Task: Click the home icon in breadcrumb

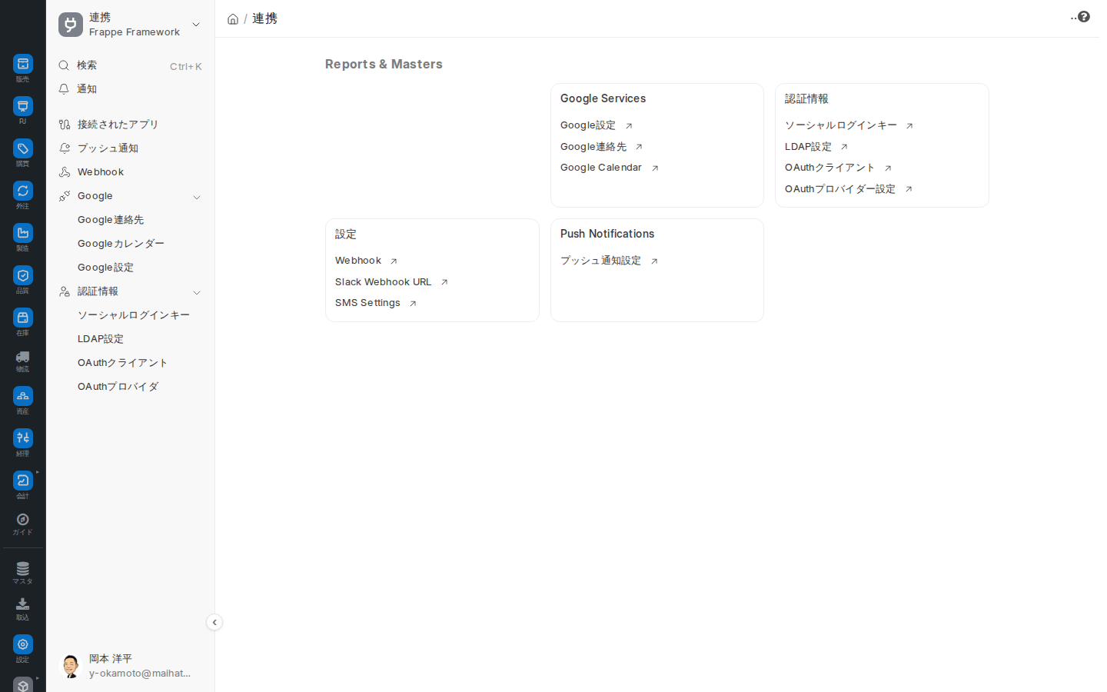Action: pos(233,19)
